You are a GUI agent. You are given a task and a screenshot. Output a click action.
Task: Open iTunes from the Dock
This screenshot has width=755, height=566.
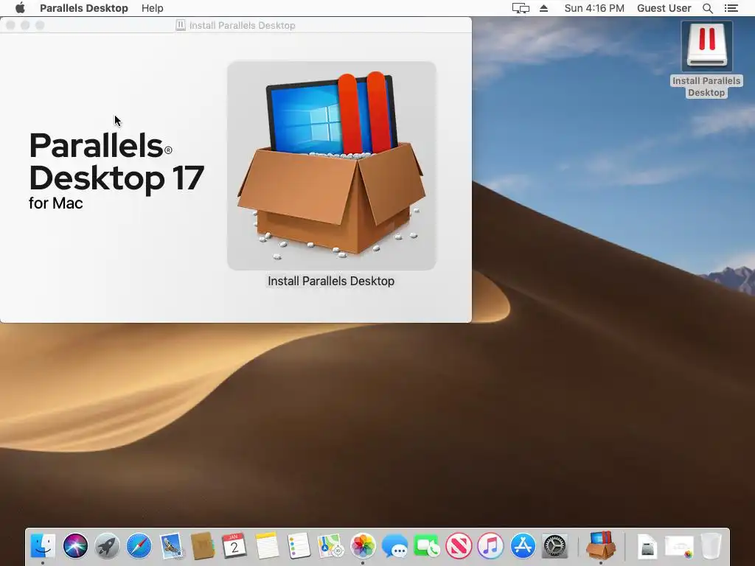pos(490,546)
